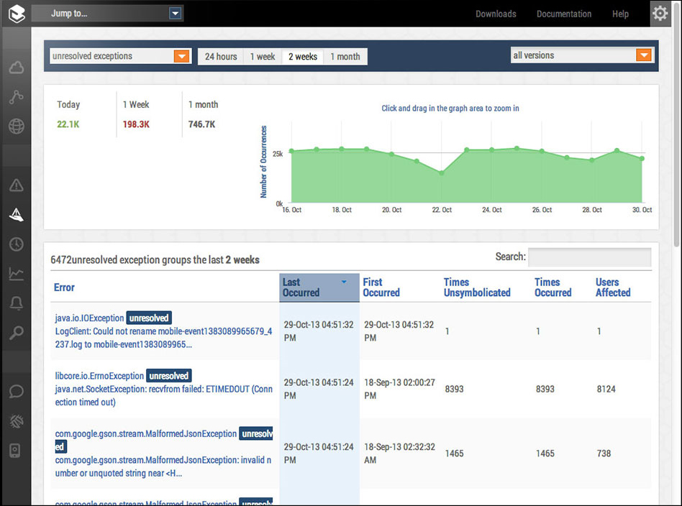Open the java.io.IOException error link
This screenshot has height=506, width=682.
90,318
